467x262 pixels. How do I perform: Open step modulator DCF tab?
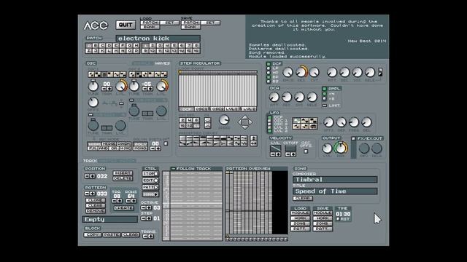187,109
